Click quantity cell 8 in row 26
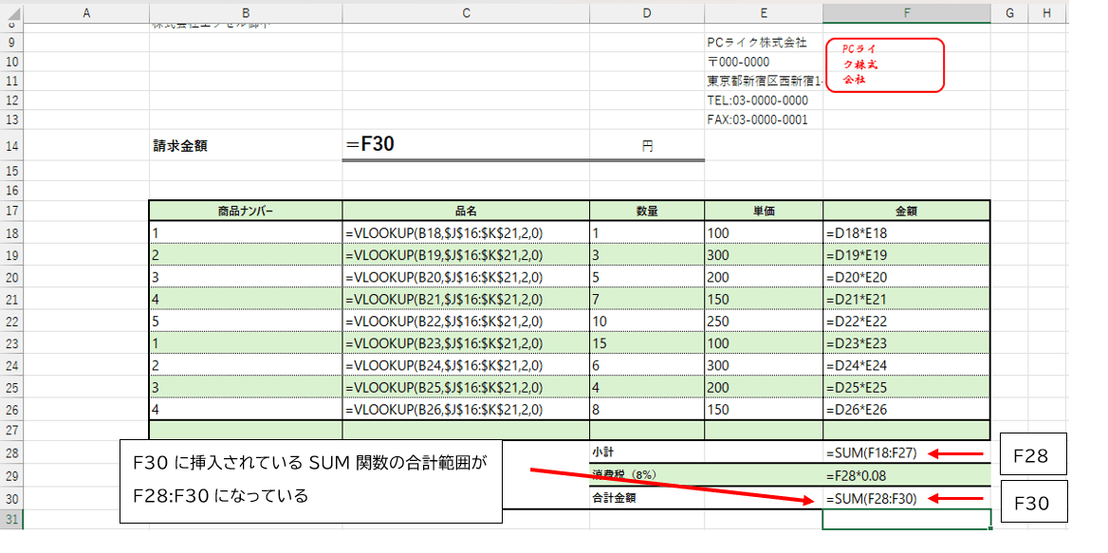The height and width of the screenshot is (553, 1108). click(647, 409)
